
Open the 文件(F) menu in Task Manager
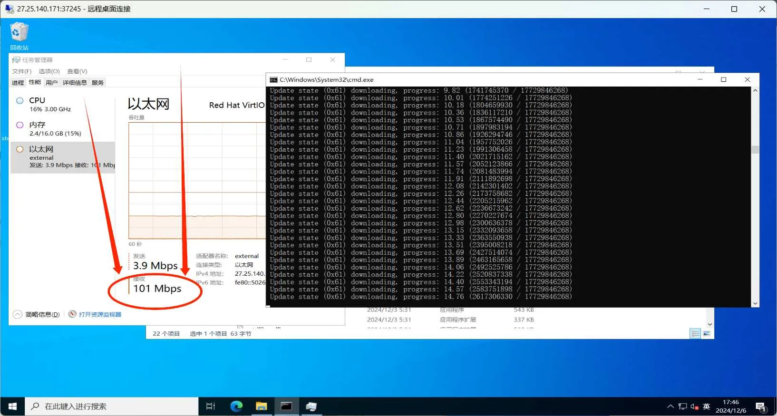coord(22,71)
